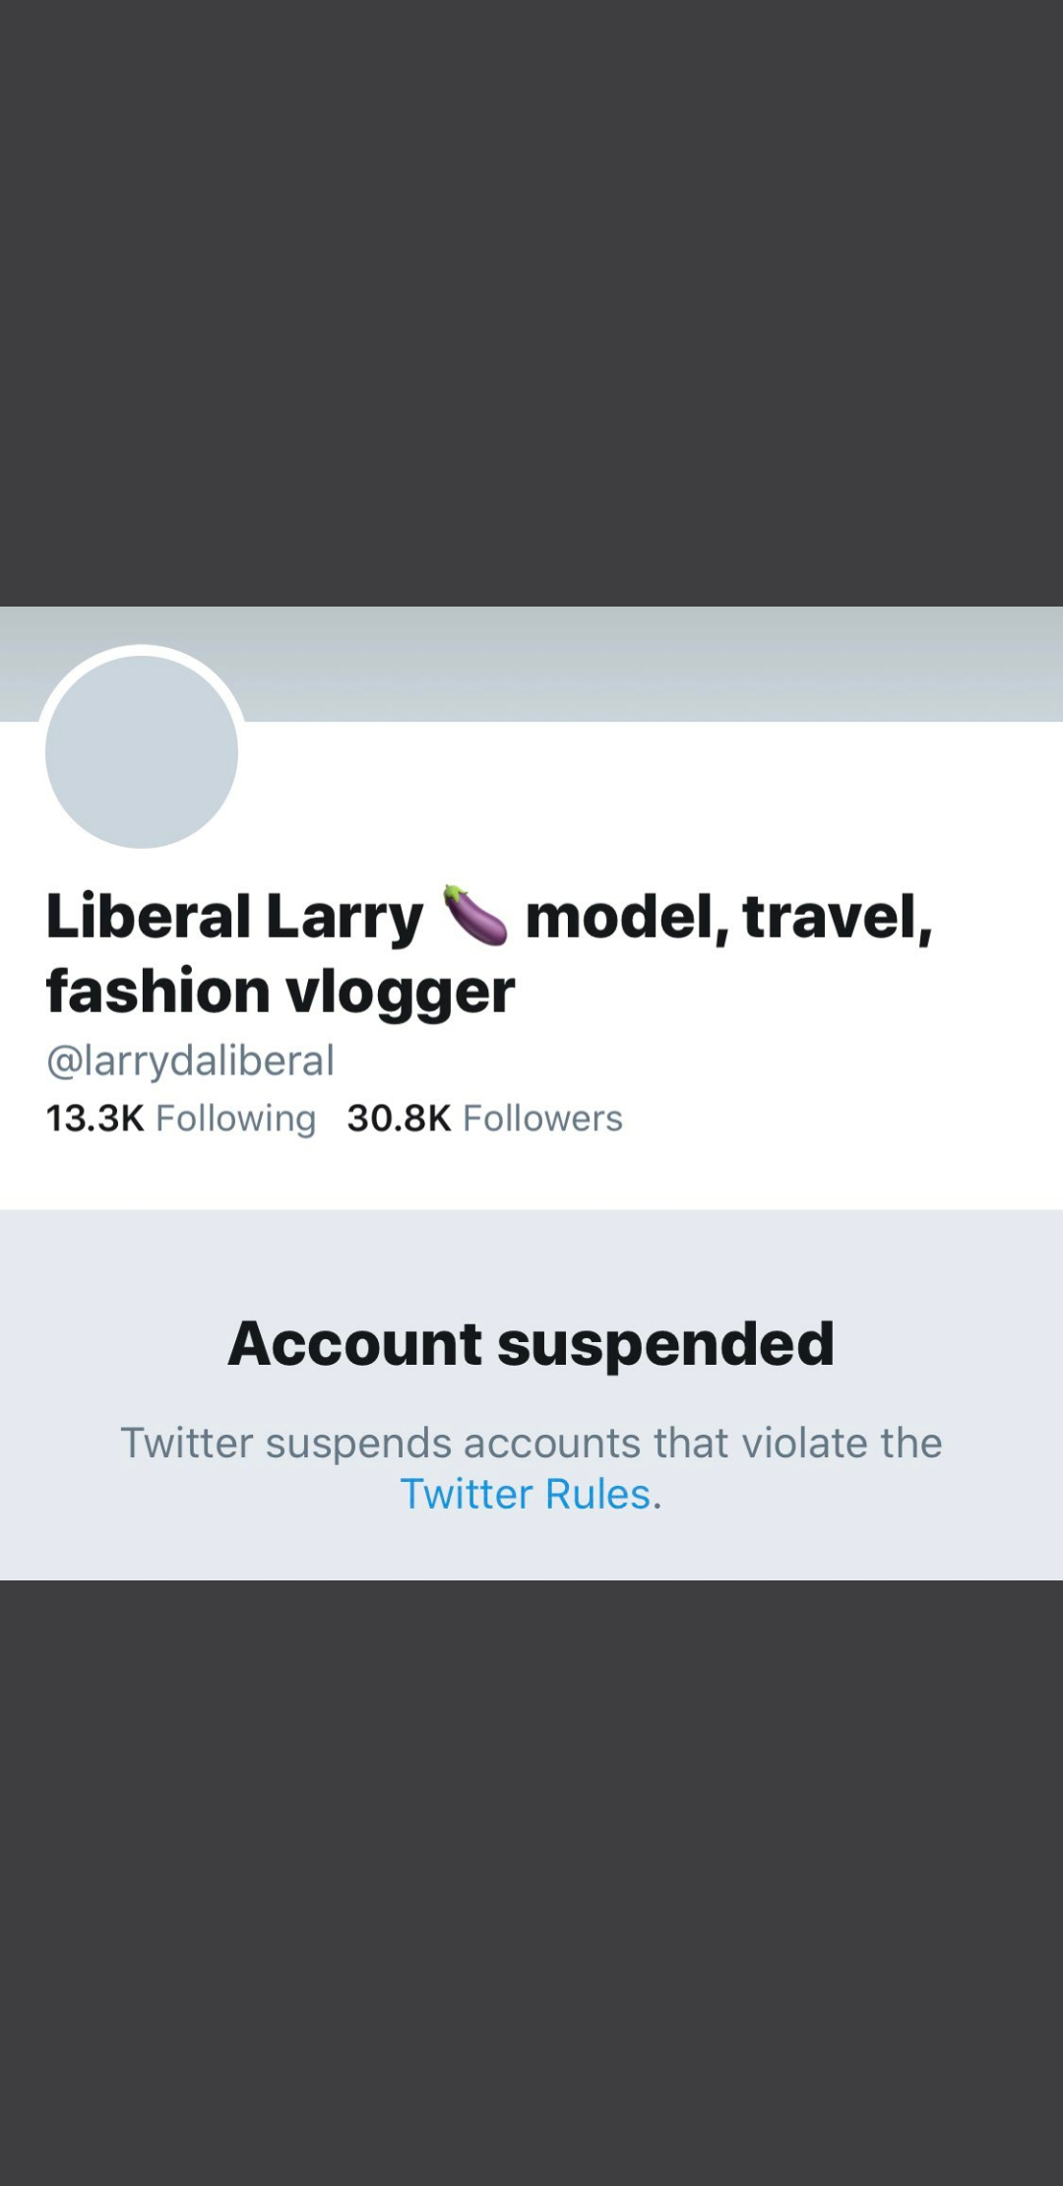
Task: Tap "fashion vlogger" in the display name
Action: [281, 991]
